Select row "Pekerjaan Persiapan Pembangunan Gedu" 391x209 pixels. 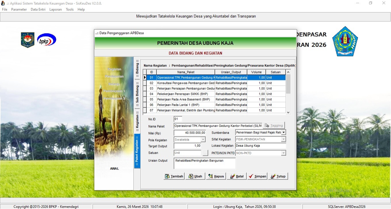pyautogui.click(x=214, y=89)
